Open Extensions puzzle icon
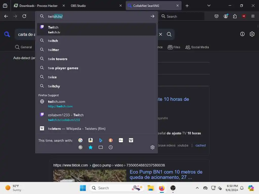 pos(235,16)
